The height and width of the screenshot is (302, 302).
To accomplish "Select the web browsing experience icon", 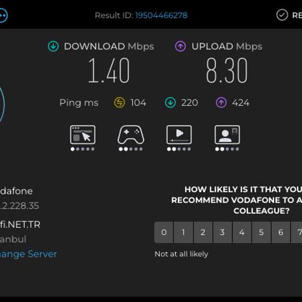I will (83, 134).
